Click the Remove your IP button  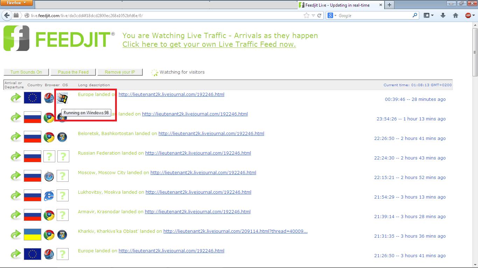pos(120,72)
